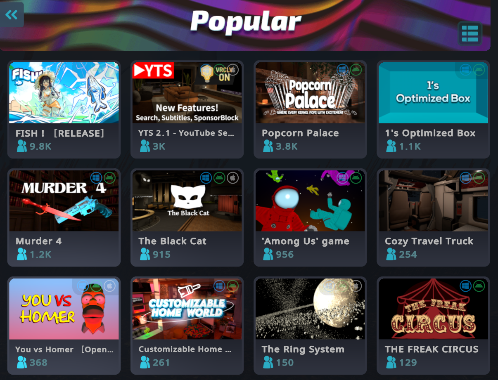Click Android platform icon on Popcorn Palace
This screenshot has height=380, width=498.
[x=356, y=70]
